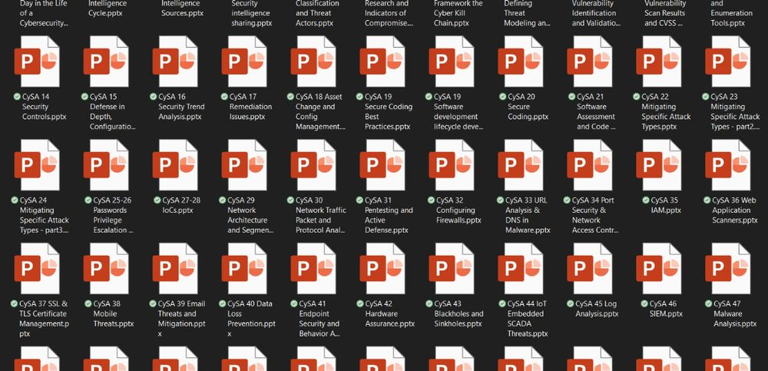The image size is (768, 371).
Task: Select the CySA 42 Hardware Assurance PowerPoint icon
Action: tap(382, 269)
